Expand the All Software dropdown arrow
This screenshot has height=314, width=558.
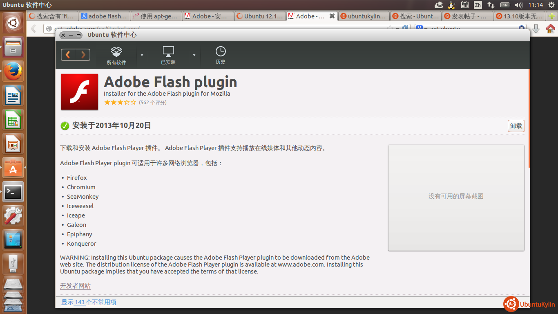tap(142, 55)
